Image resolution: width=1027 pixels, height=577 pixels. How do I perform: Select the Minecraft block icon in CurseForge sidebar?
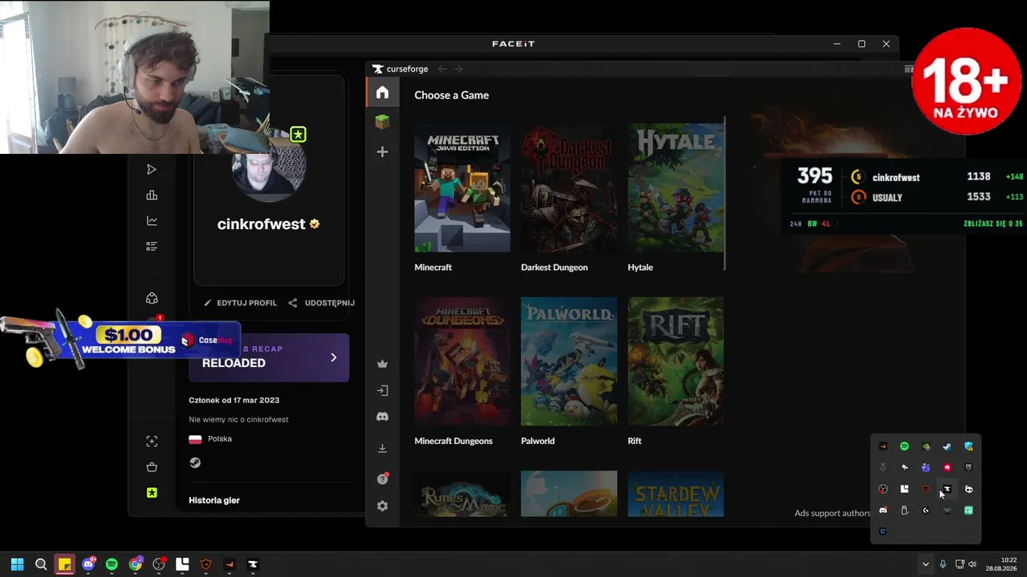pos(382,122)
